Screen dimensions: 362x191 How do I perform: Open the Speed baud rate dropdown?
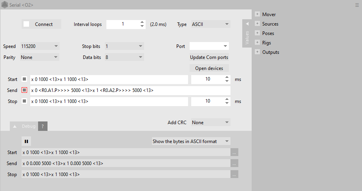[x=39, y=46]
